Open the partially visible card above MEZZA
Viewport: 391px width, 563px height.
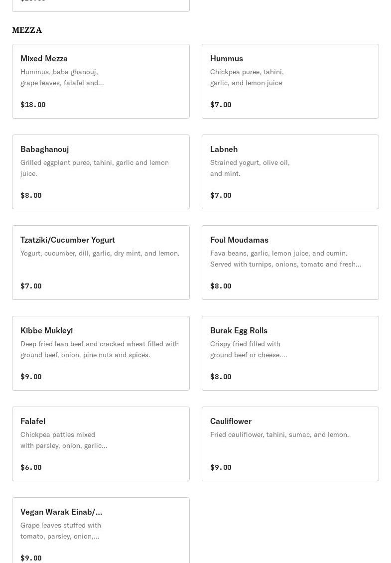click(101, 5)
